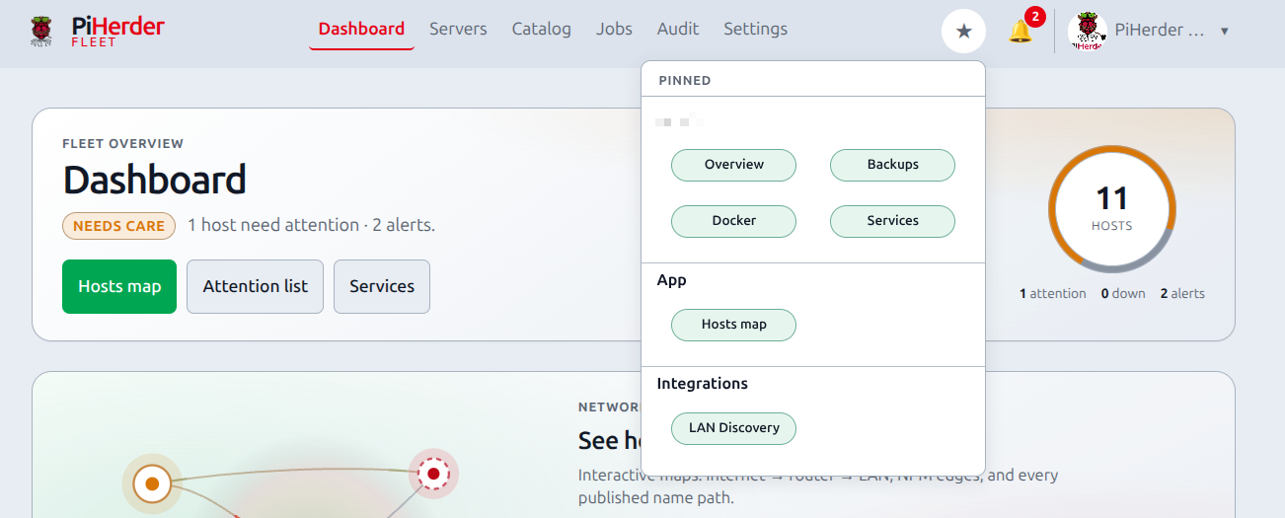The height and width of the screenshot is (518, 1285).
Task: Click the '1 attention' stat text
Action: click(1052, 294)
